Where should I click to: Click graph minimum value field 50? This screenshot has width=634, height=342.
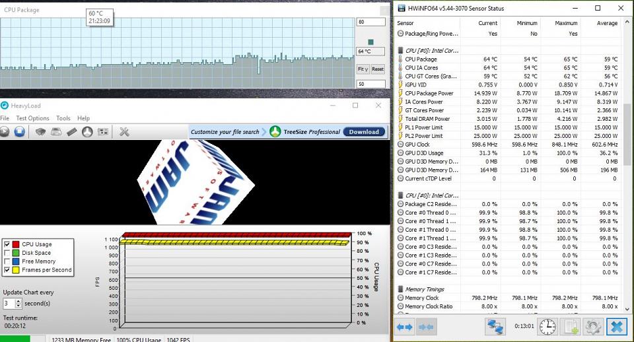click(x=370, y=84)
